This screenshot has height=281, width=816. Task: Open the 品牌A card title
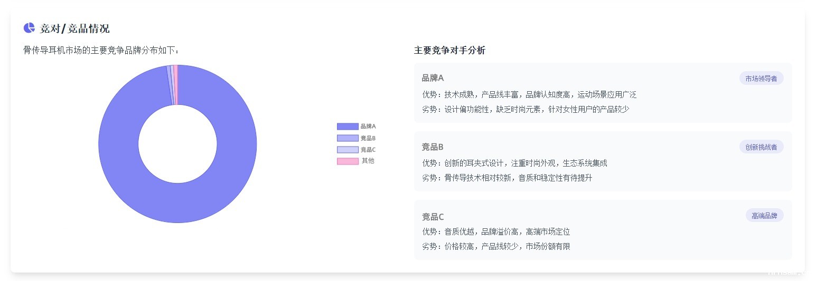433,78
